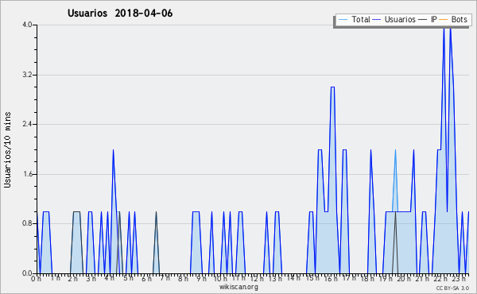Click the '20 h' x-axis label
Image resolution: width=477 pixels, height=294 pixels.
tap(405, 278)
